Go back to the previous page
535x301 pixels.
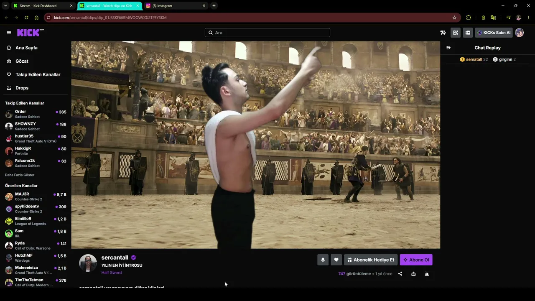click(6, 18)
